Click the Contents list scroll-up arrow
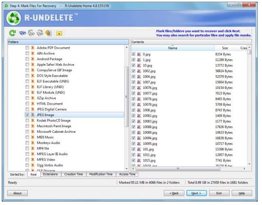The height and width of the screenshot is (205, 262). pos(249,48)
